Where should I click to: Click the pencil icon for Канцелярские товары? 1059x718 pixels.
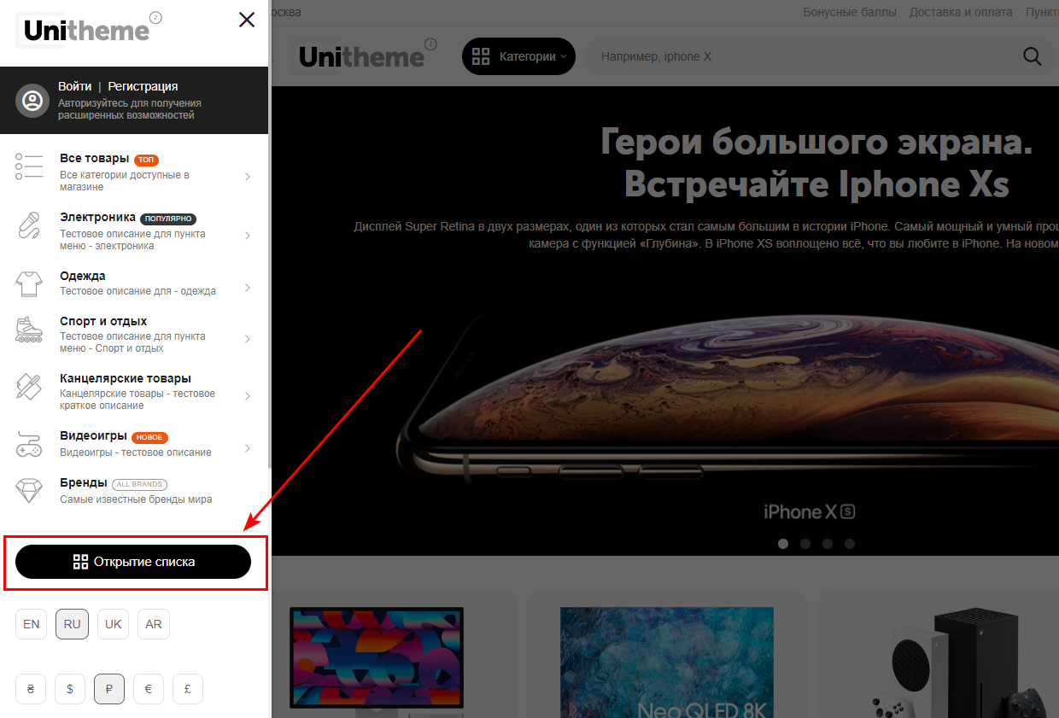(29, 386)
